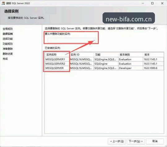Screen dimensions: 167x147
Task: Select the 完成 step in the sidebar
Action: coord(5,59)
